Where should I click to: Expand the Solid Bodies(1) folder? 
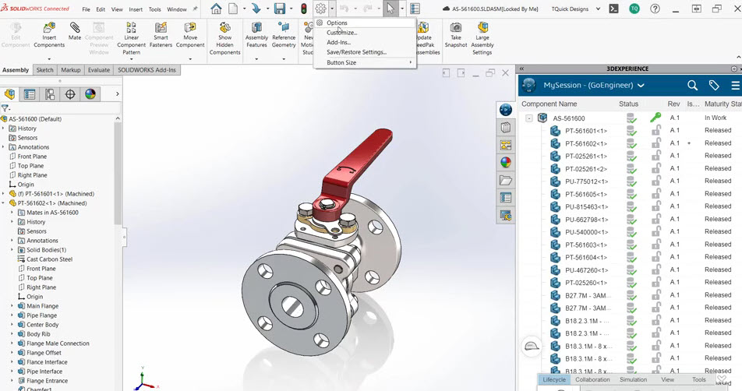coord(12,250)
